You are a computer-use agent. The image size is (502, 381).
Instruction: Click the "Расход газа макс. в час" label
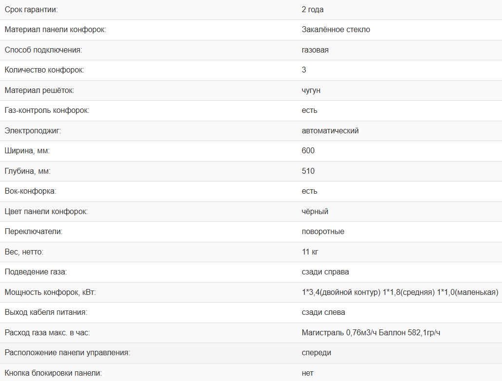click(47, 333)
